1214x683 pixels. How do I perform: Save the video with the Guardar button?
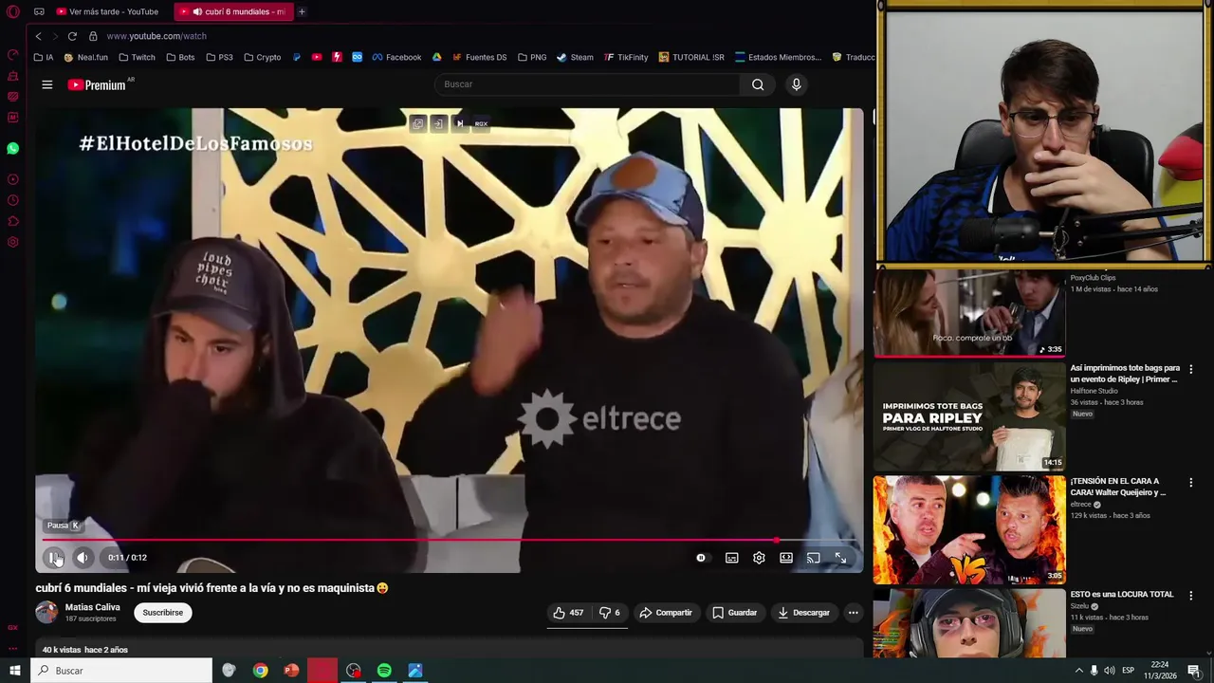[x=734, y=613]
